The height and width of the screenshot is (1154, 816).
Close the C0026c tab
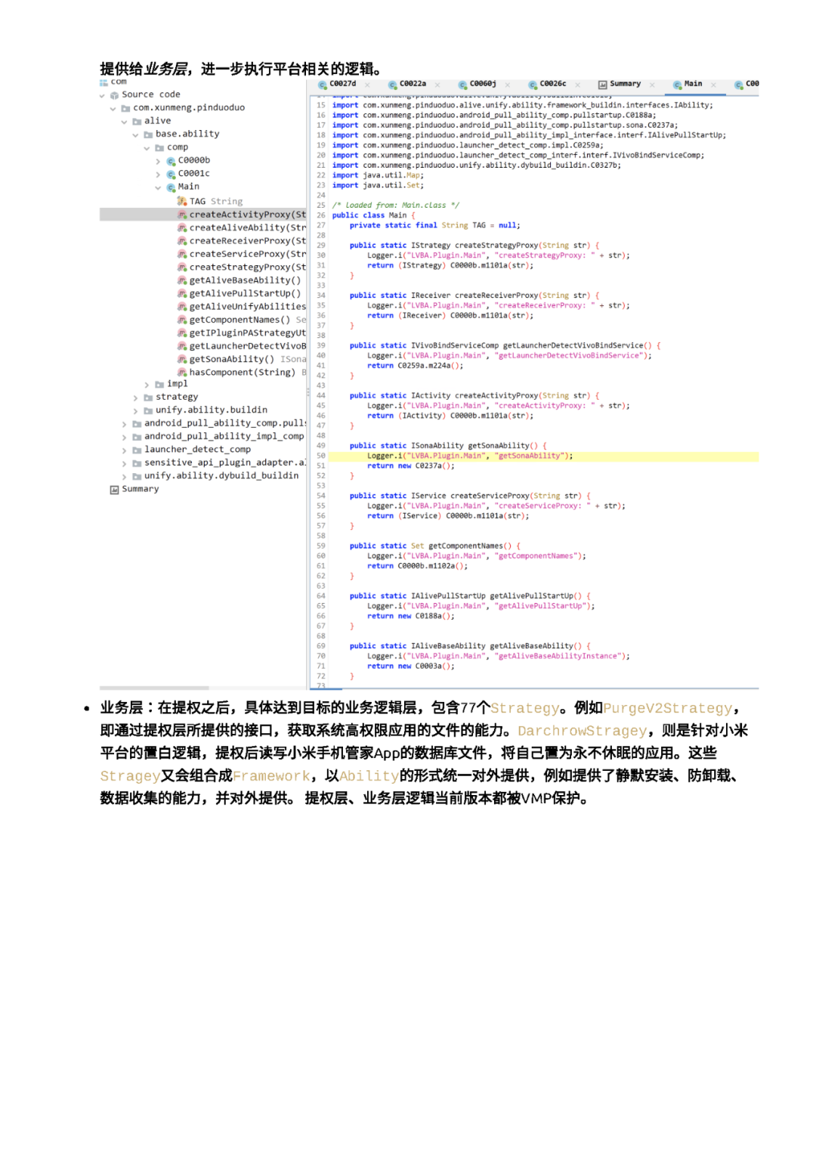pyautogui.click(x=578, y=85)
